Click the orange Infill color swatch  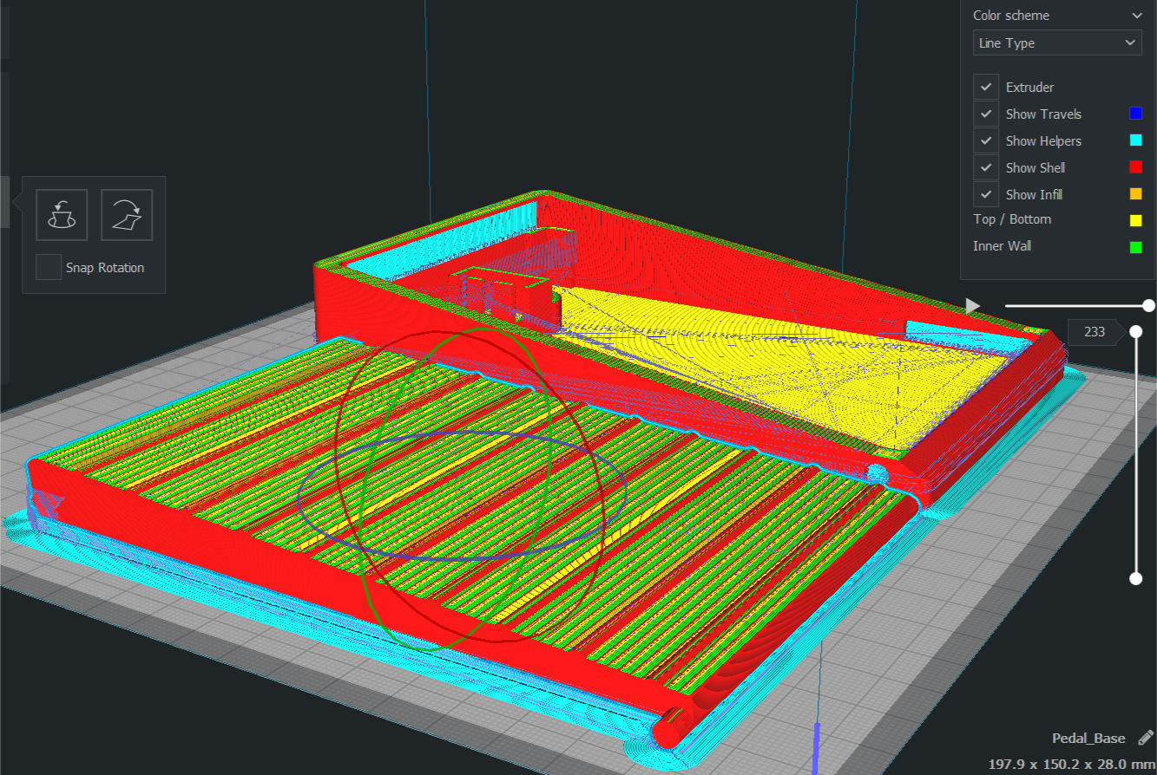tap(1135, 194)
